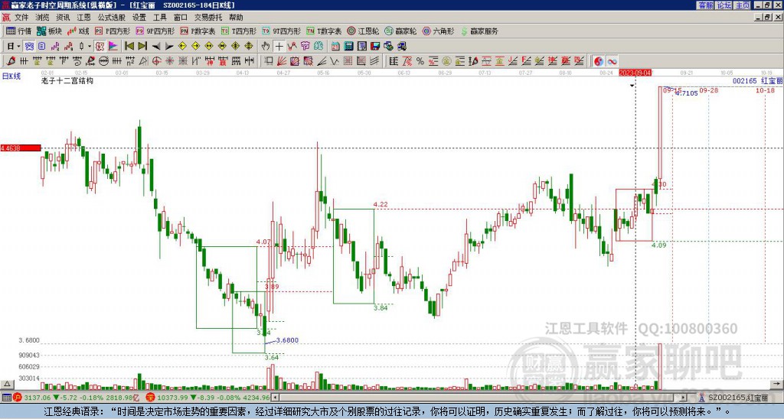Open the 江恩 menu
Viewport: 784px width, 419px height.
click(83, 18)
